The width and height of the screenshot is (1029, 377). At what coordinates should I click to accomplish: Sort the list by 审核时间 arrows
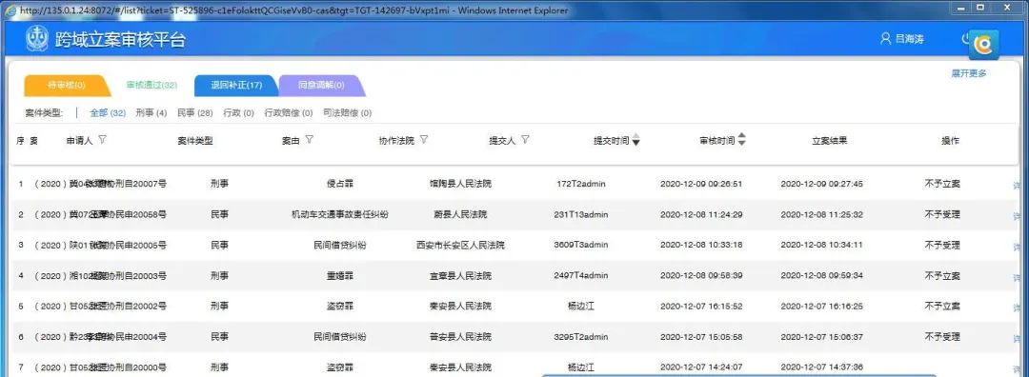tap(741, 140)
